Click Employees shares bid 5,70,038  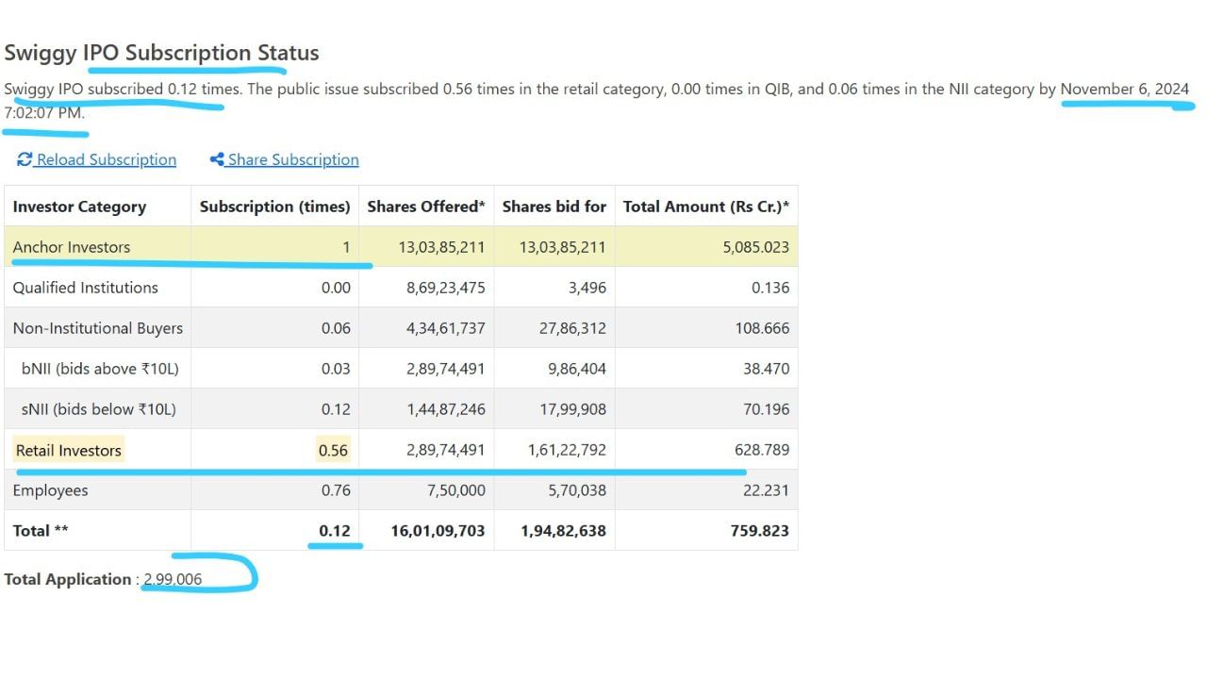(x=578, y=490)
